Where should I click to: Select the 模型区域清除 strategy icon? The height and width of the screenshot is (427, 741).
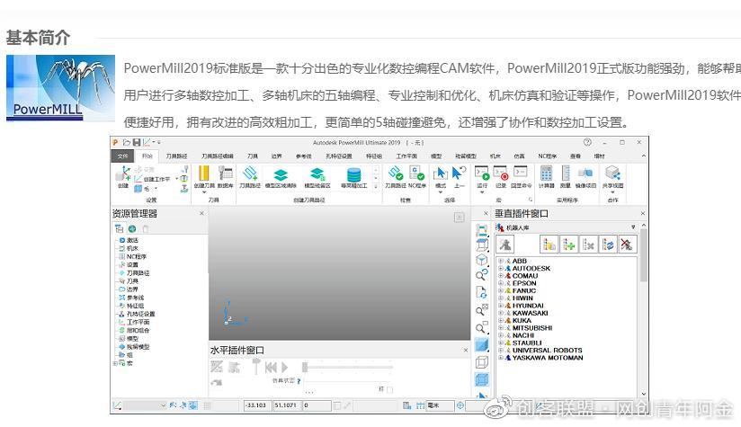281,177
